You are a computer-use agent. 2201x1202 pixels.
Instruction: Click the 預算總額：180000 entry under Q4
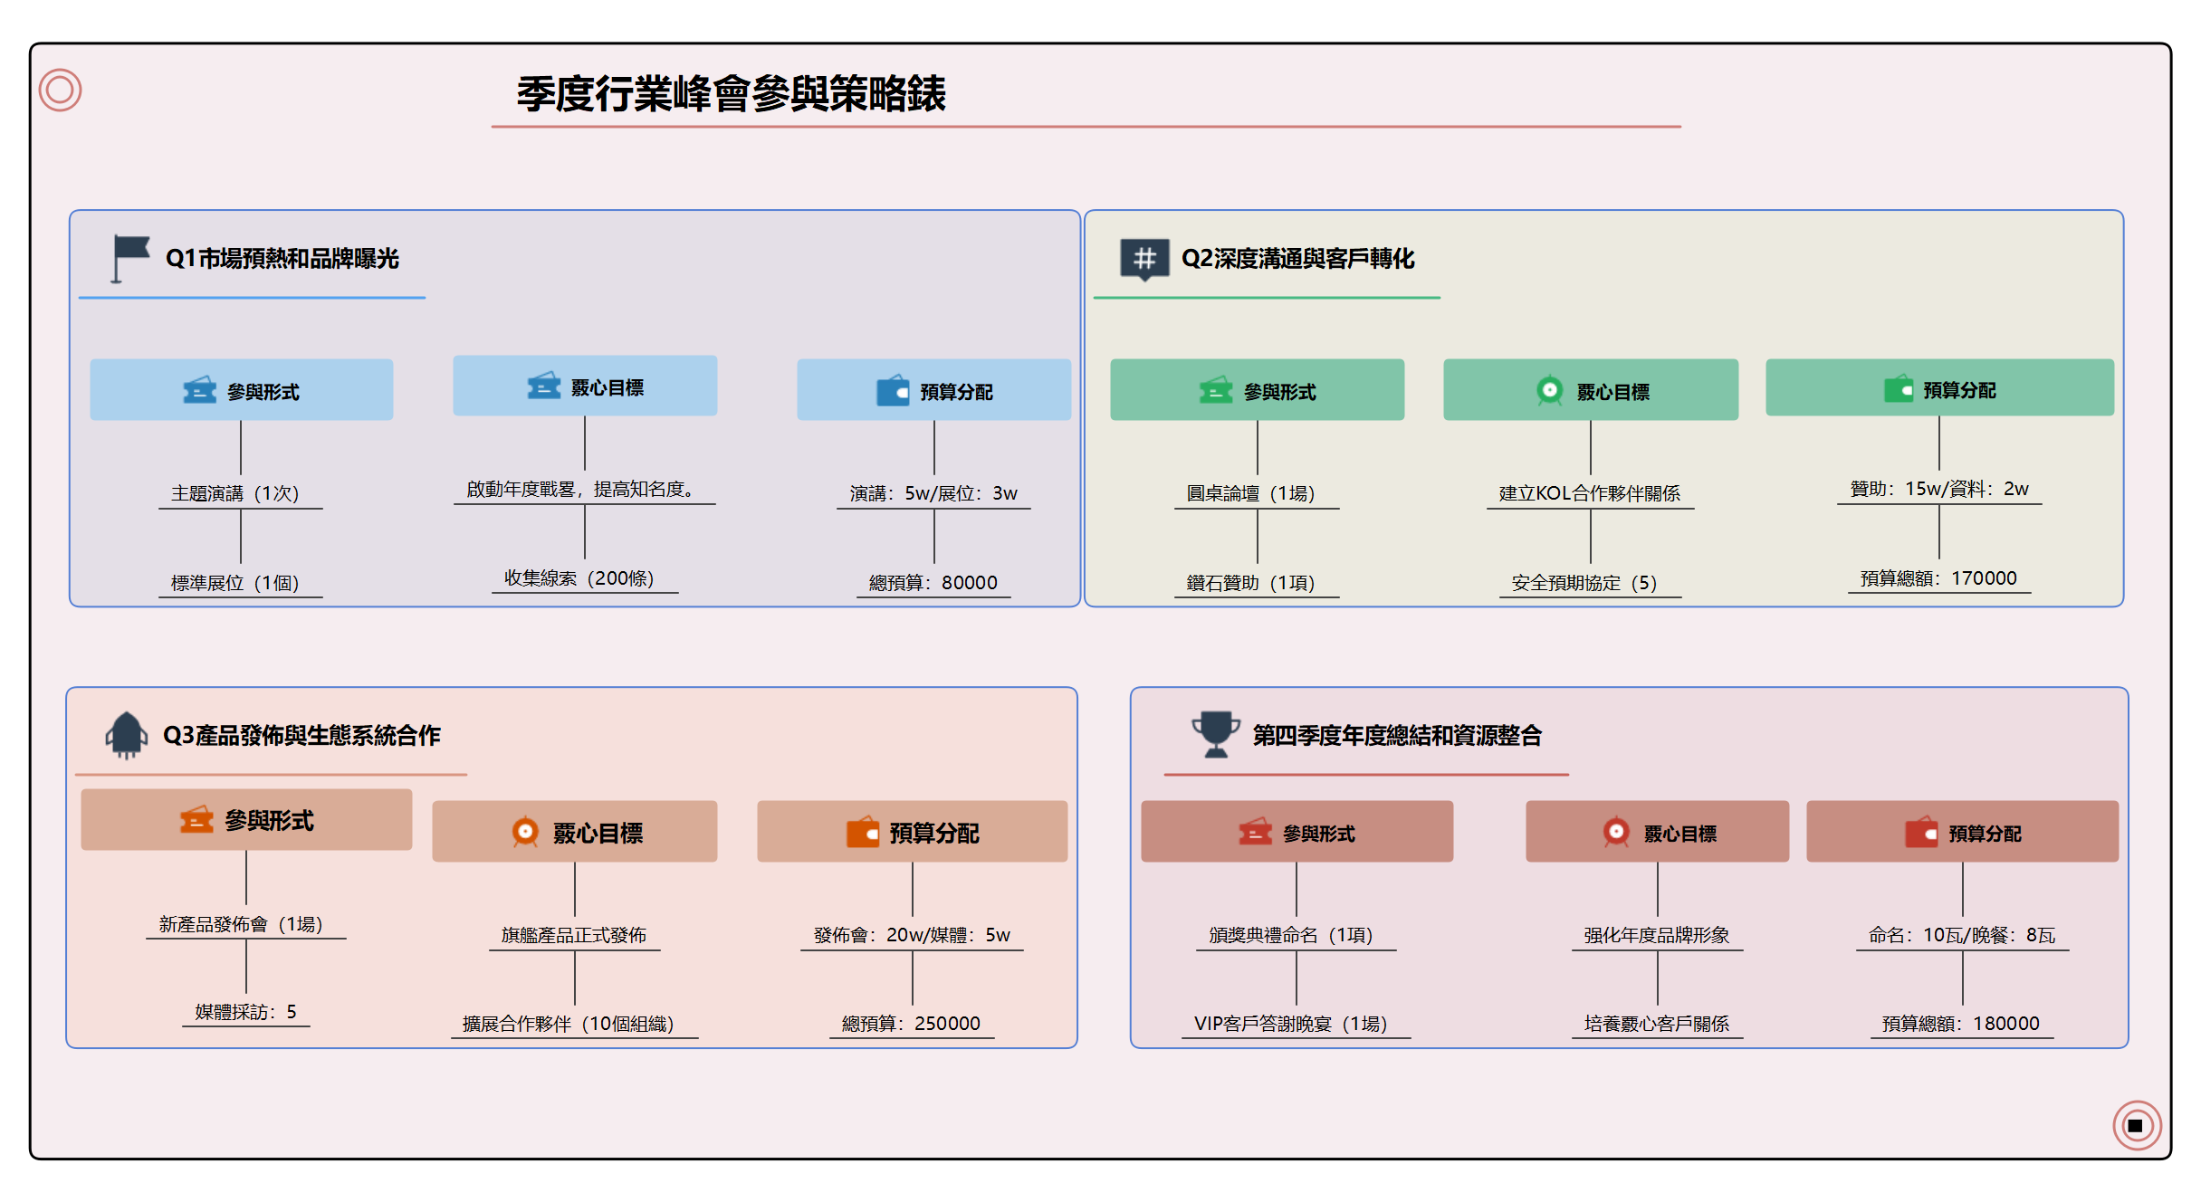click(1962, 1023)
